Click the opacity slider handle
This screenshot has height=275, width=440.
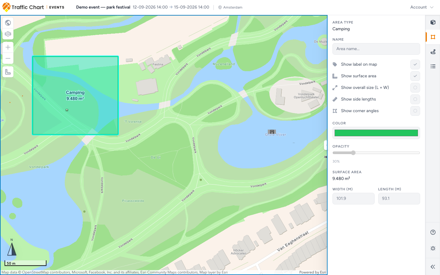pos(353,153)
